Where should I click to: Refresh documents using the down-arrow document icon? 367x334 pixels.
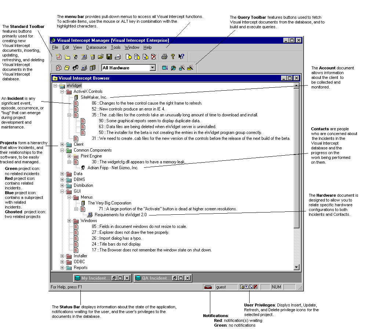(x=146, y=57)
